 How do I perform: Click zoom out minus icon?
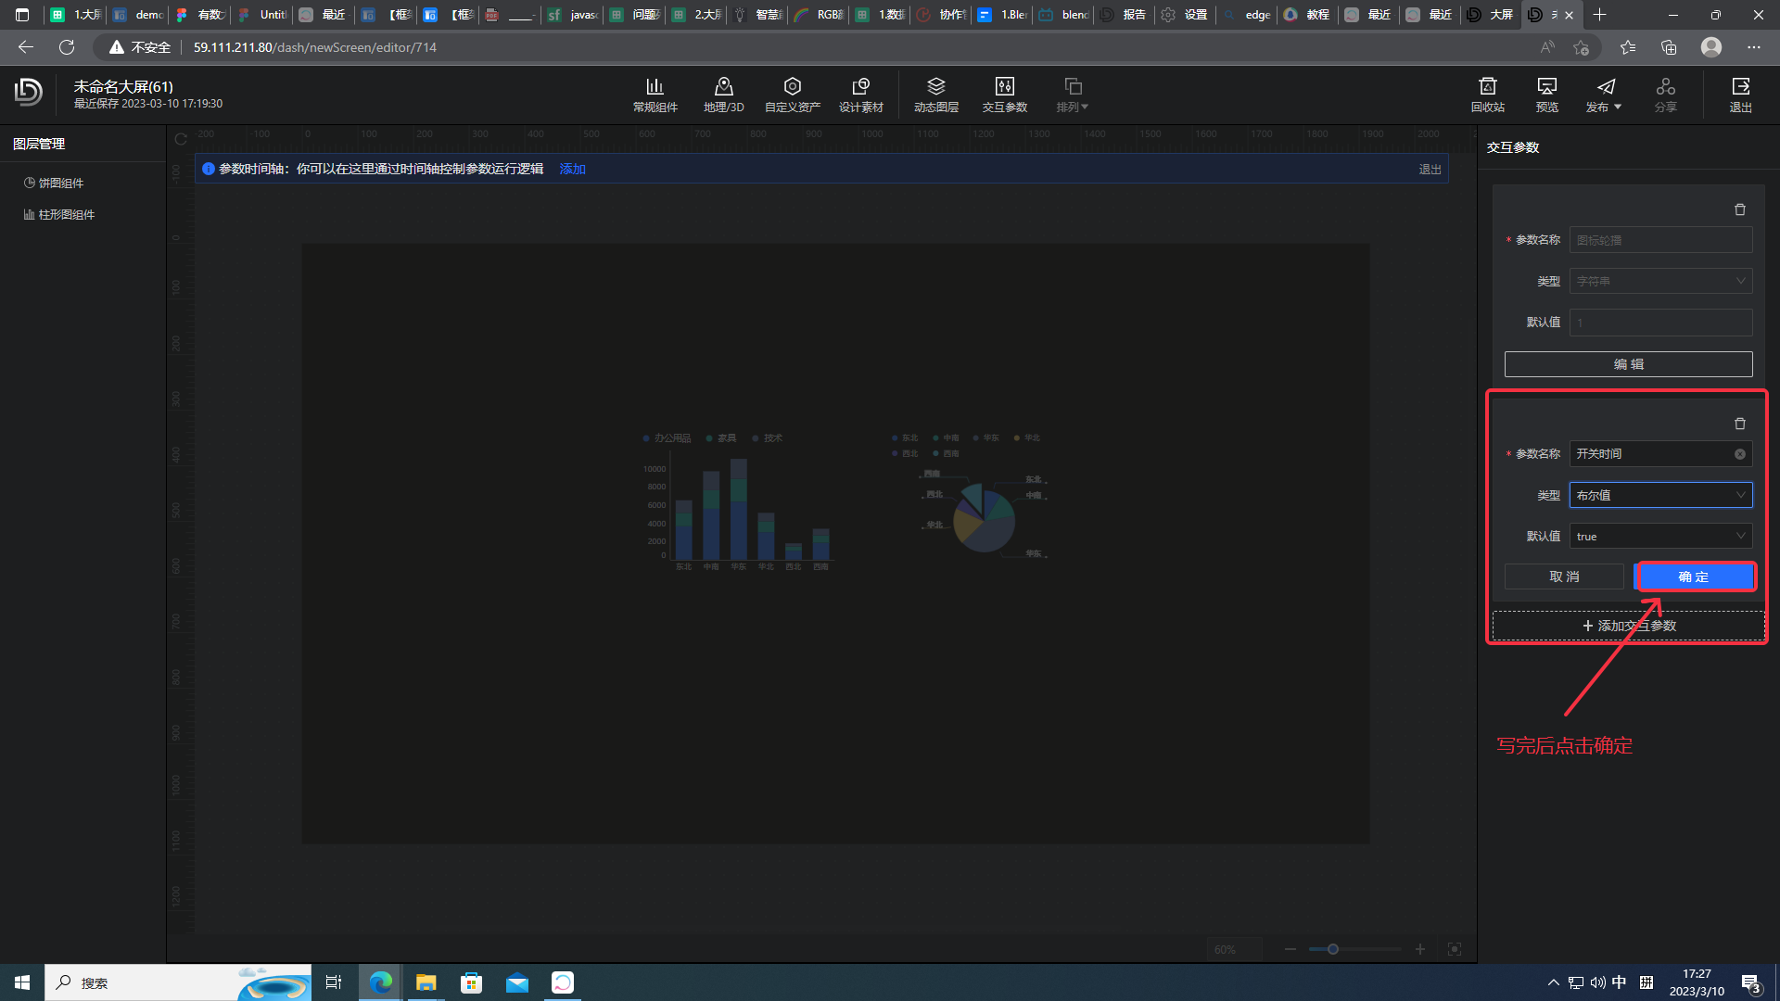coord(1290,949)
